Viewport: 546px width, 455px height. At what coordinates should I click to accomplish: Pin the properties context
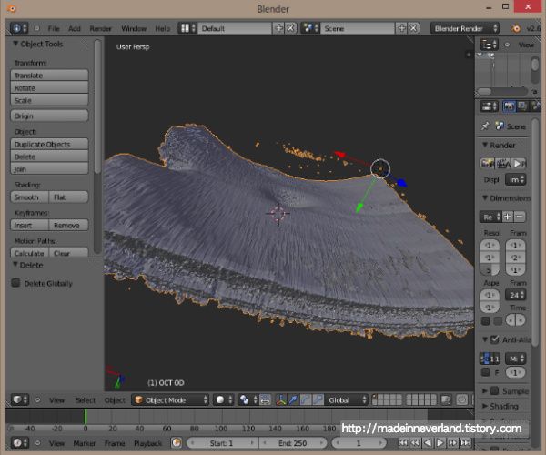485,126
